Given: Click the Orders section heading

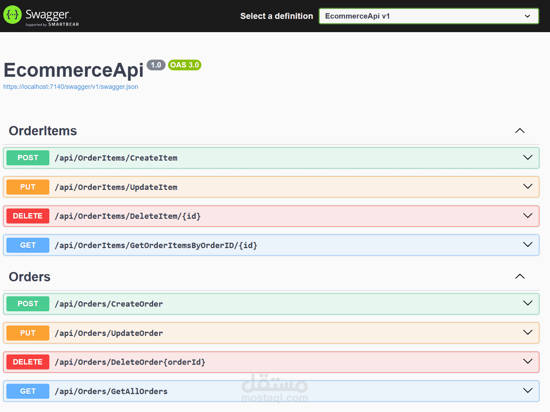Looking at the screenshot, I should 30,277.
